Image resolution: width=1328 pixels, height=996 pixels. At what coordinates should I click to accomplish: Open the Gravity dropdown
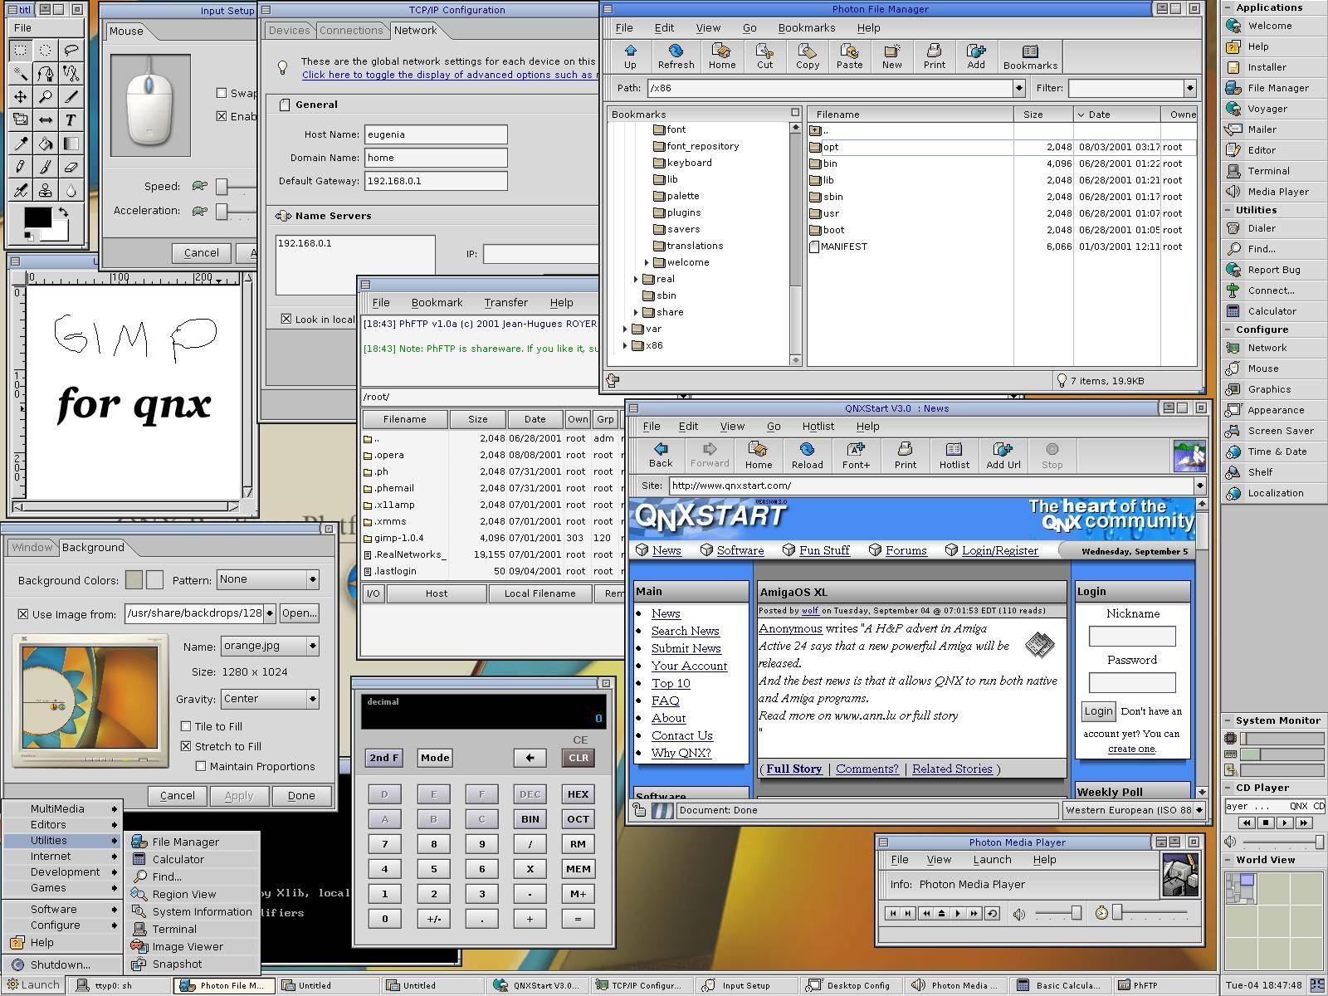tap(312, 699)
